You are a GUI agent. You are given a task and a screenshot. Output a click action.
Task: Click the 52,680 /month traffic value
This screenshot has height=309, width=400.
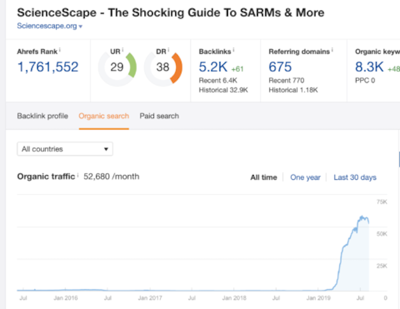point(111,176)
